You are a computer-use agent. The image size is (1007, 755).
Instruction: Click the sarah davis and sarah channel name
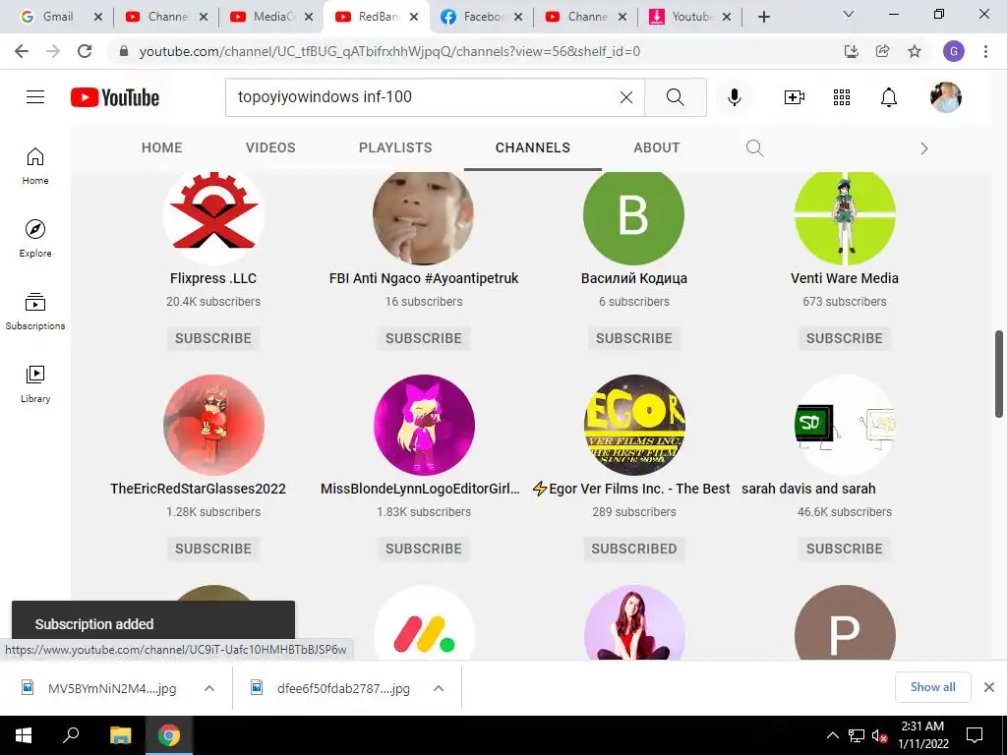pyautogui.click(x=808, y=489)
